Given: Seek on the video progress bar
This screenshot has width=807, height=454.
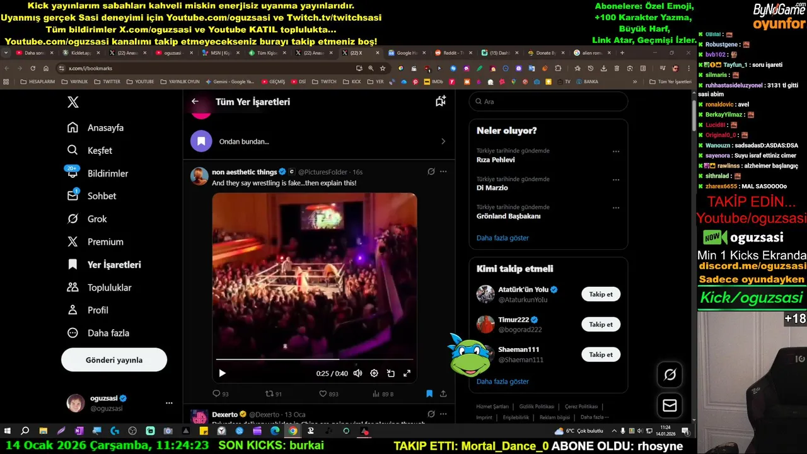Looking at the screenshot, I should [x=315, y=359].
